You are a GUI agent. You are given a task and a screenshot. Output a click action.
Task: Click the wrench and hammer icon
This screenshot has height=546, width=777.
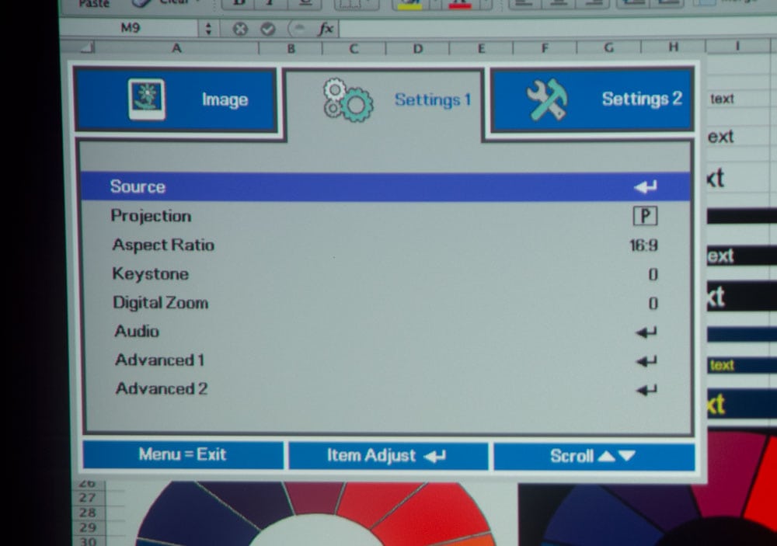point(546,99)
